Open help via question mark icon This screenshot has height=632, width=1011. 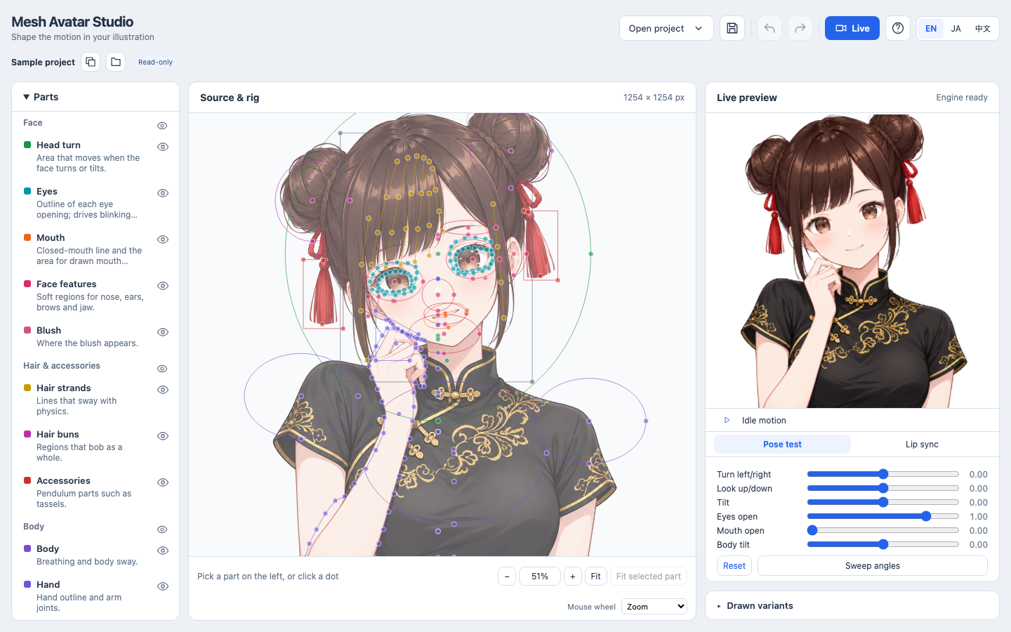[x=898, y=28]
